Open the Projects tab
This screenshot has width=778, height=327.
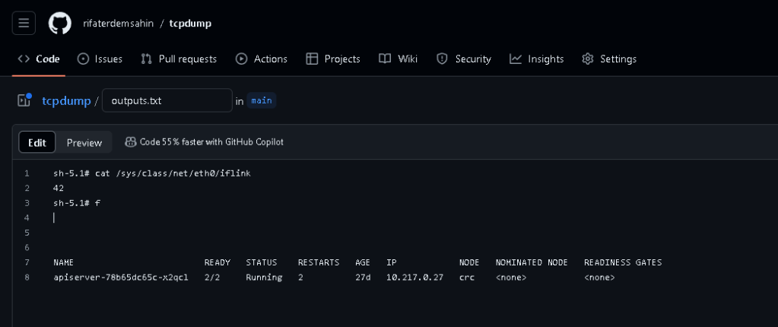[333, 59]
